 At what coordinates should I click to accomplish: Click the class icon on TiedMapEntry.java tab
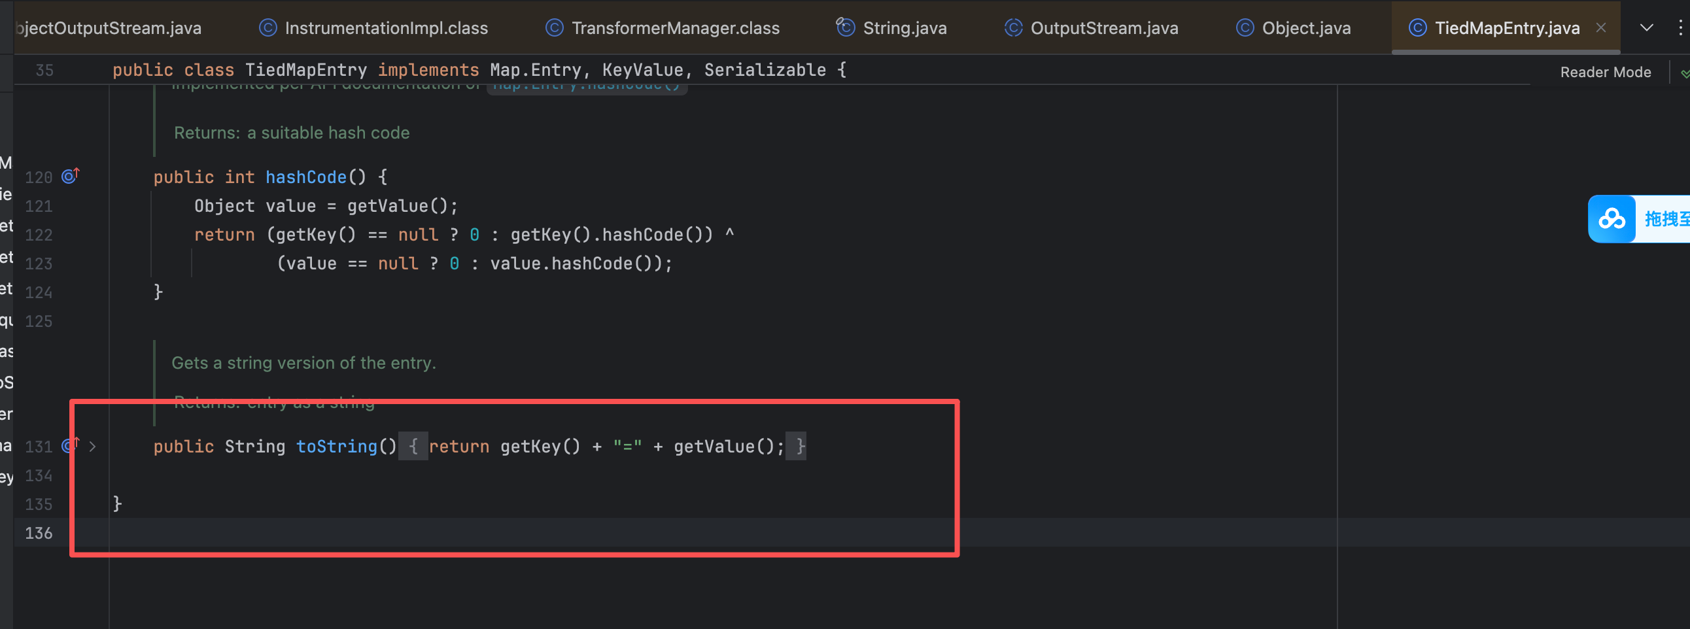click(x=1417, y=27)
